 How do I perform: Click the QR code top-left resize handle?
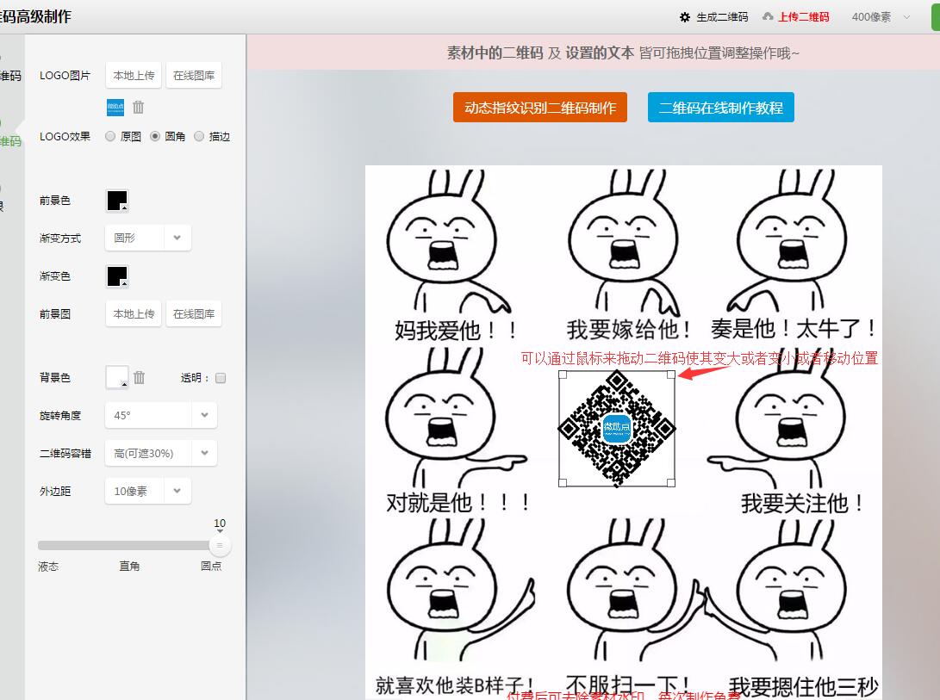coord(563,375)
